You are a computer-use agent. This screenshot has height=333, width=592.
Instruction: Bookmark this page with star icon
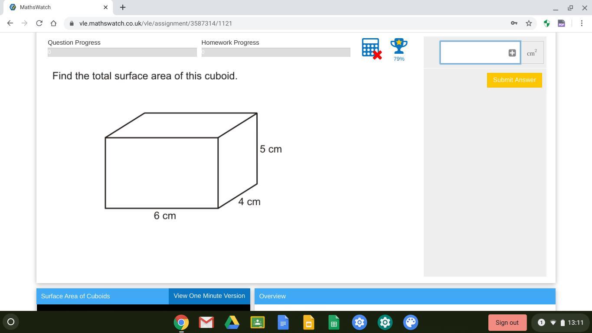click(529, 23)
